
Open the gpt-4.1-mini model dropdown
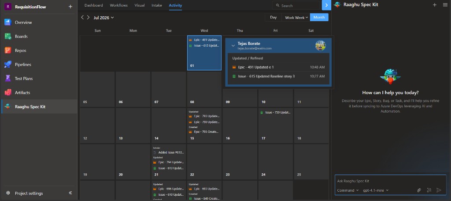pyautogui.click(x=376, y=190)
